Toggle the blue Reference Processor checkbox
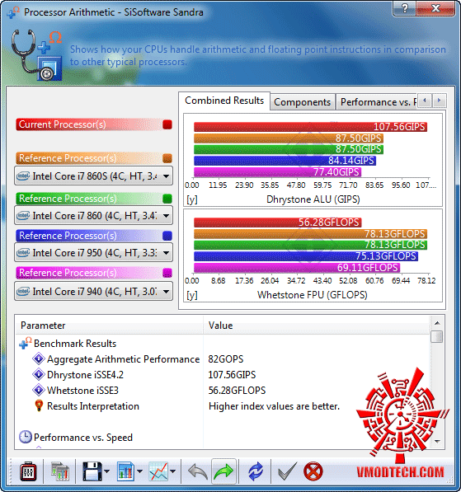This screenshot has height=492, width=461. pos(167,236)
